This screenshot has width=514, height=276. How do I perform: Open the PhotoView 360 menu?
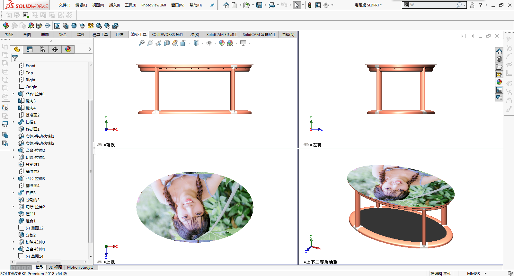pos(154,5)
